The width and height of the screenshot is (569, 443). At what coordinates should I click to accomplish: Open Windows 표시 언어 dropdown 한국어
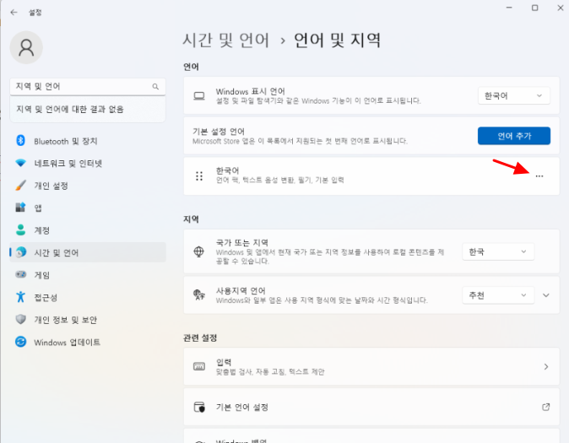coord(513,96)
